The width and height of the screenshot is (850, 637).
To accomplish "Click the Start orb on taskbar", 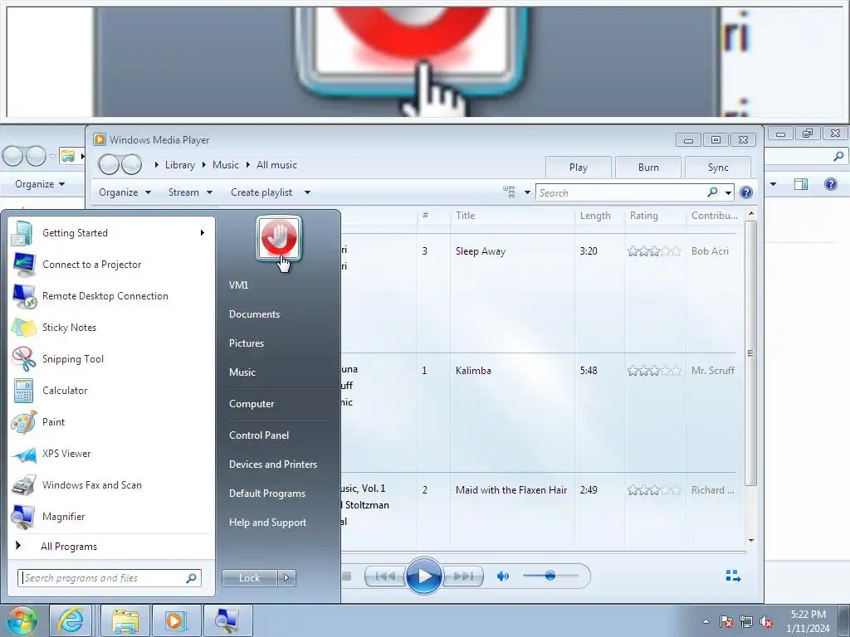I will point(22,620).
